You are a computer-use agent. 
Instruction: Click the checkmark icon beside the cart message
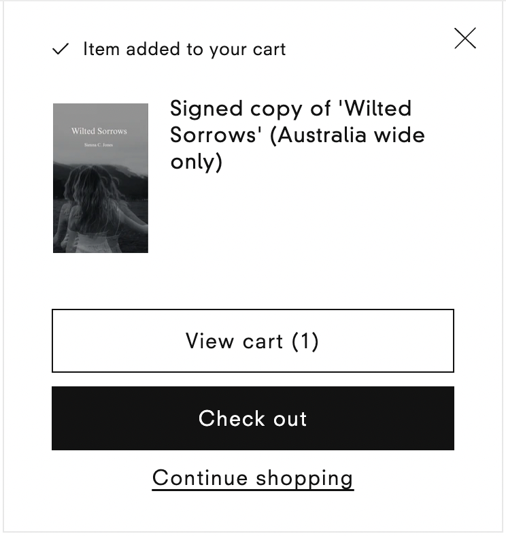click(x=61, y=49)
